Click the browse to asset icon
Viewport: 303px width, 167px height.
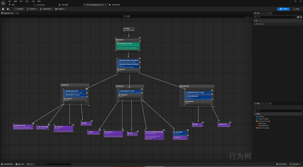click(x=8, y=9)
